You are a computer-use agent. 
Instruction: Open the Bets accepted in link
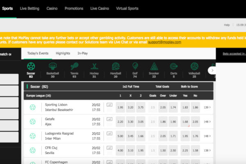[234, 54]
